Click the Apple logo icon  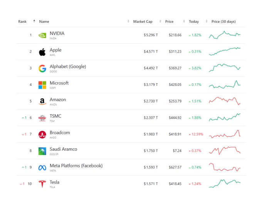pos(42,52)
